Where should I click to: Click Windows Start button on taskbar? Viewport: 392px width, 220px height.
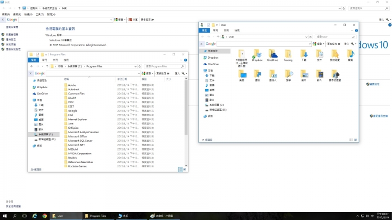coord(5,216)
